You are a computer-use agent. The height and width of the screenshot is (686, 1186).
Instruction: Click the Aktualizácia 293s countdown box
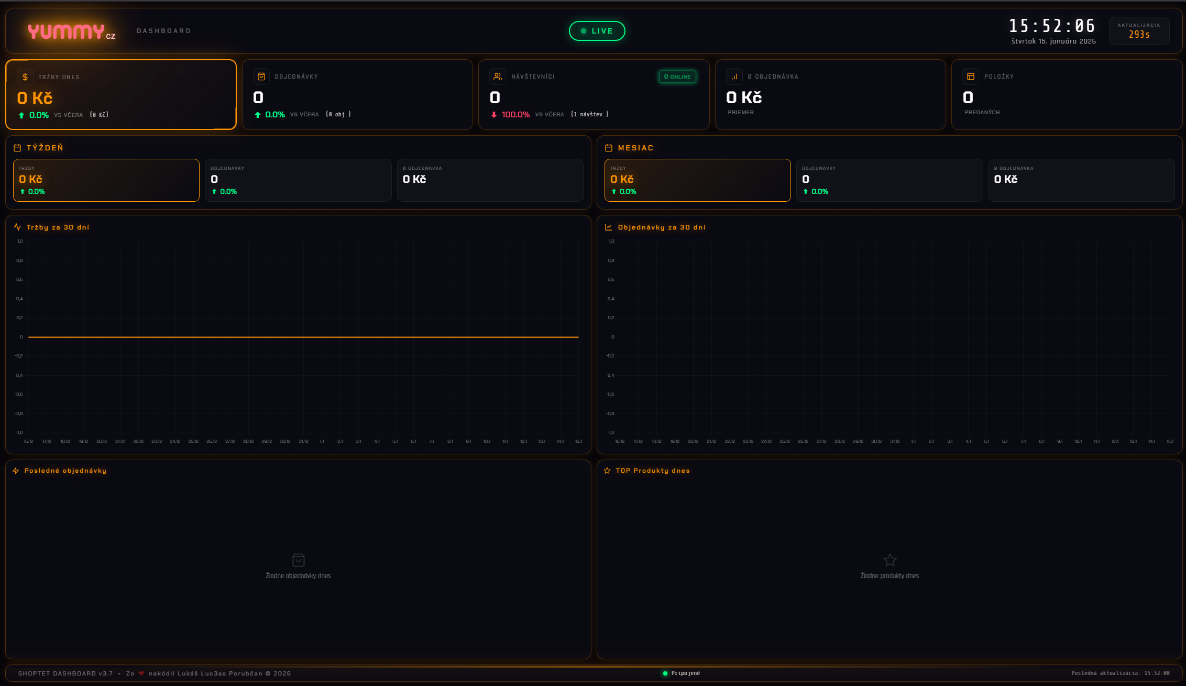[x=1138, y=30]
